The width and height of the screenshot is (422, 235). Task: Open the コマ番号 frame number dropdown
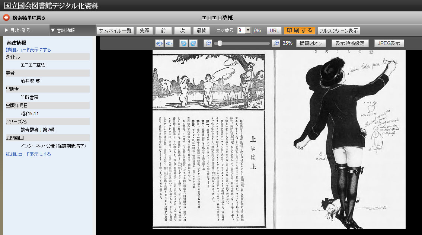[x=248, y=30]
